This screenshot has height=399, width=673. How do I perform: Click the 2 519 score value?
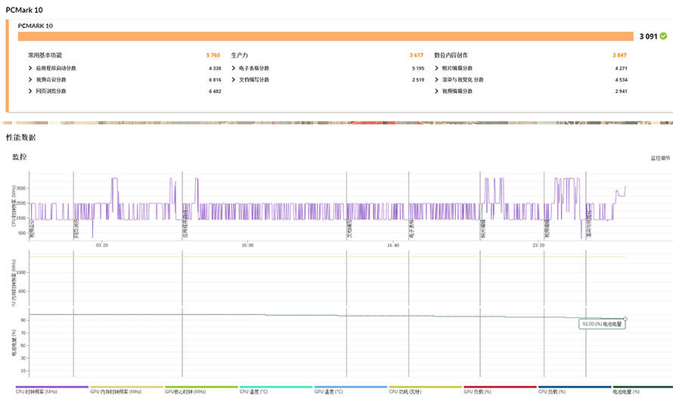[x=418, y=80]
